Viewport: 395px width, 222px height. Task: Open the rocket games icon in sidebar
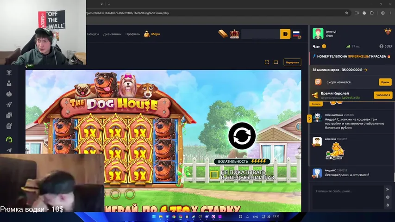coord(9,105)
